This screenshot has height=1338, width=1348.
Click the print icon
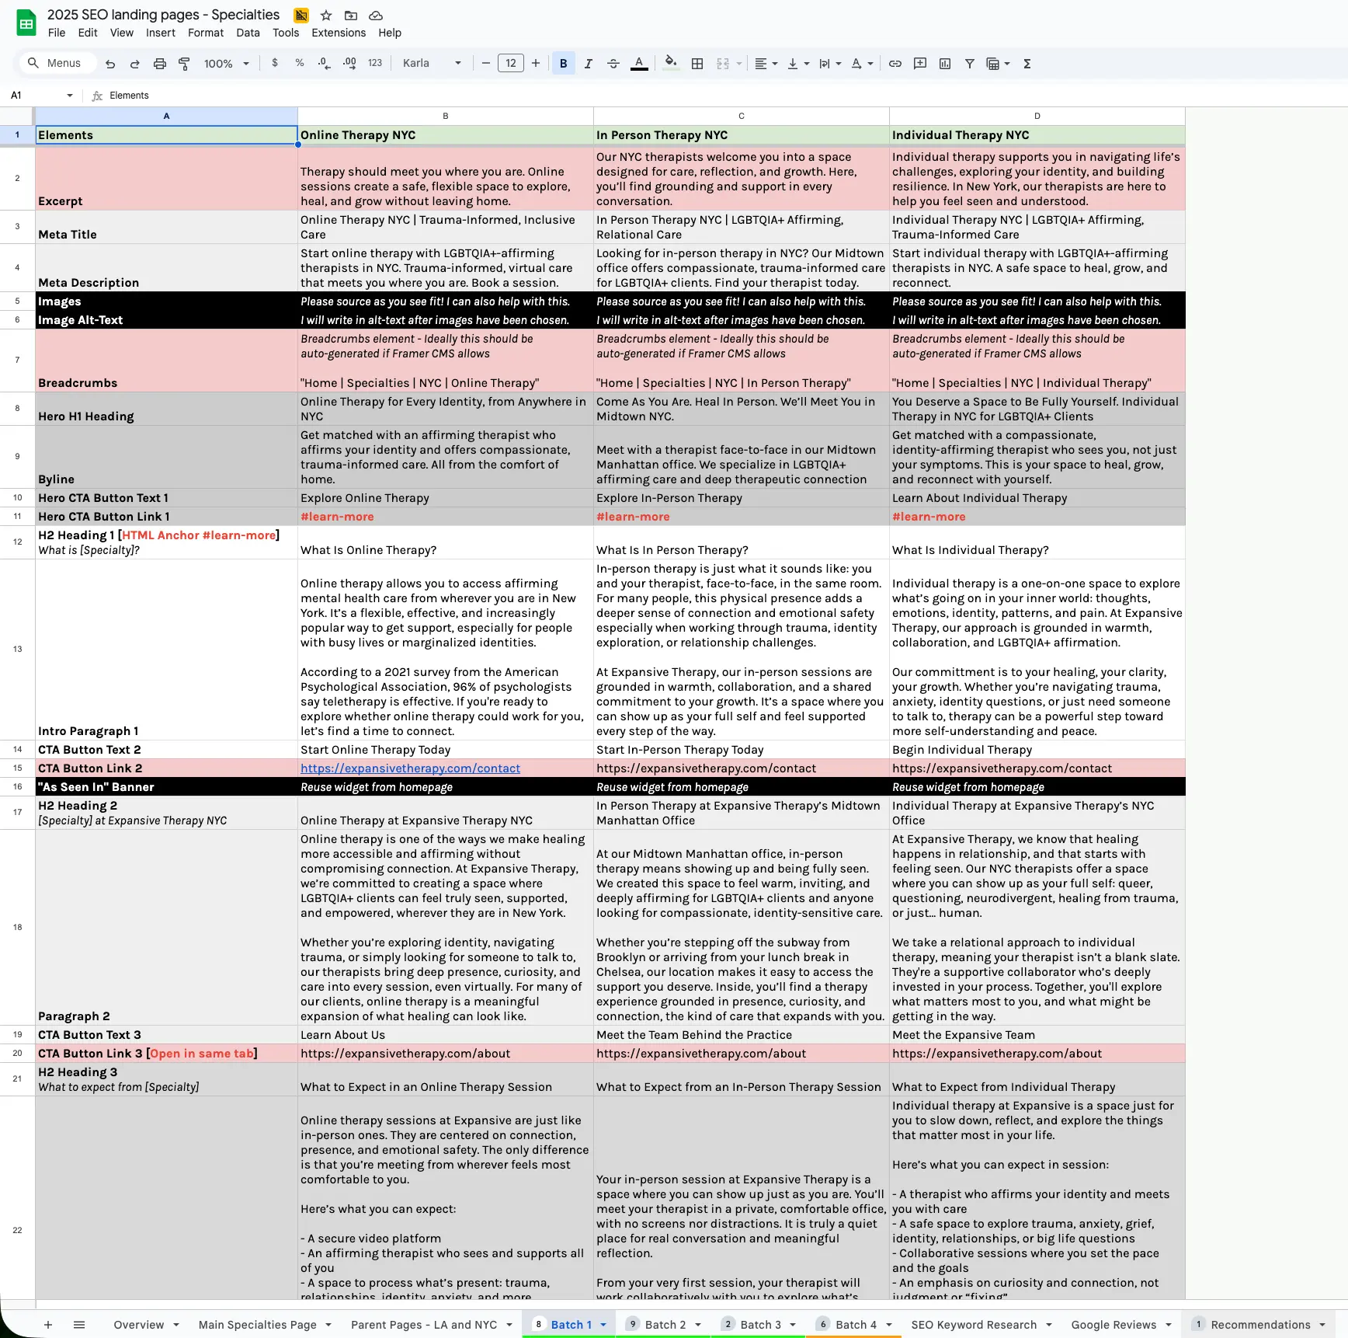(159, 64)
